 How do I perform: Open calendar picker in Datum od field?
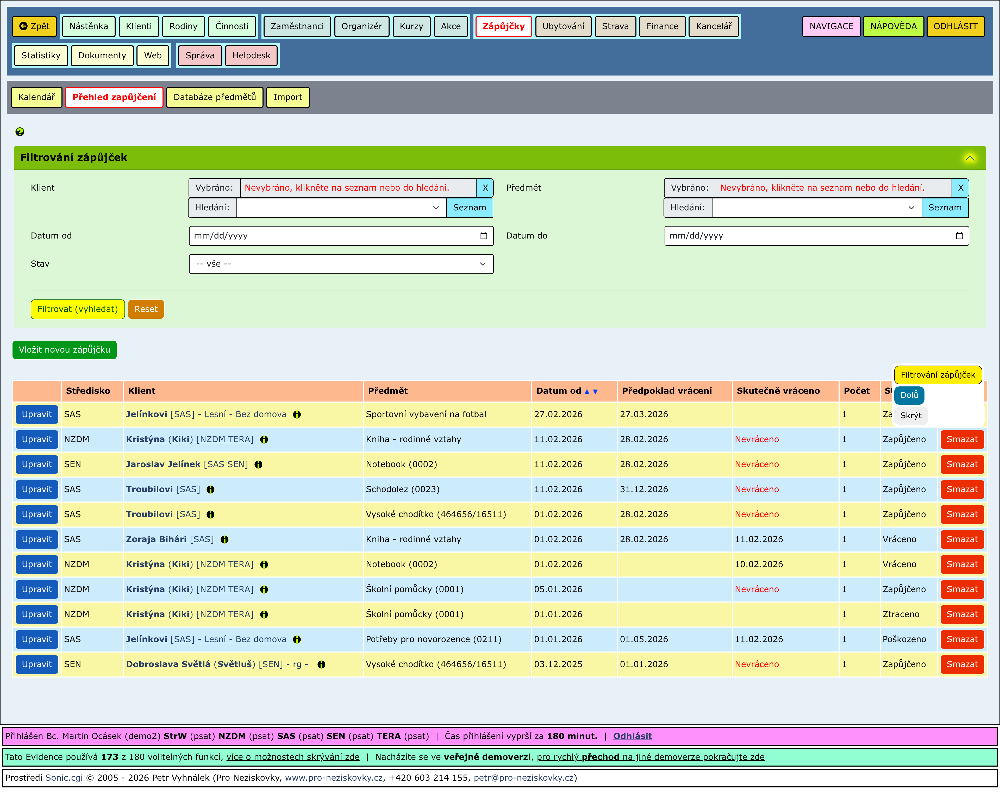pos(483,236)
